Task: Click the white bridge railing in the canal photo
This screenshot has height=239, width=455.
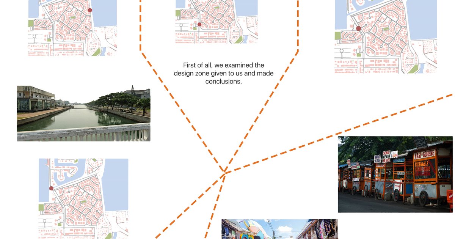Action: [x=83, y=133]
